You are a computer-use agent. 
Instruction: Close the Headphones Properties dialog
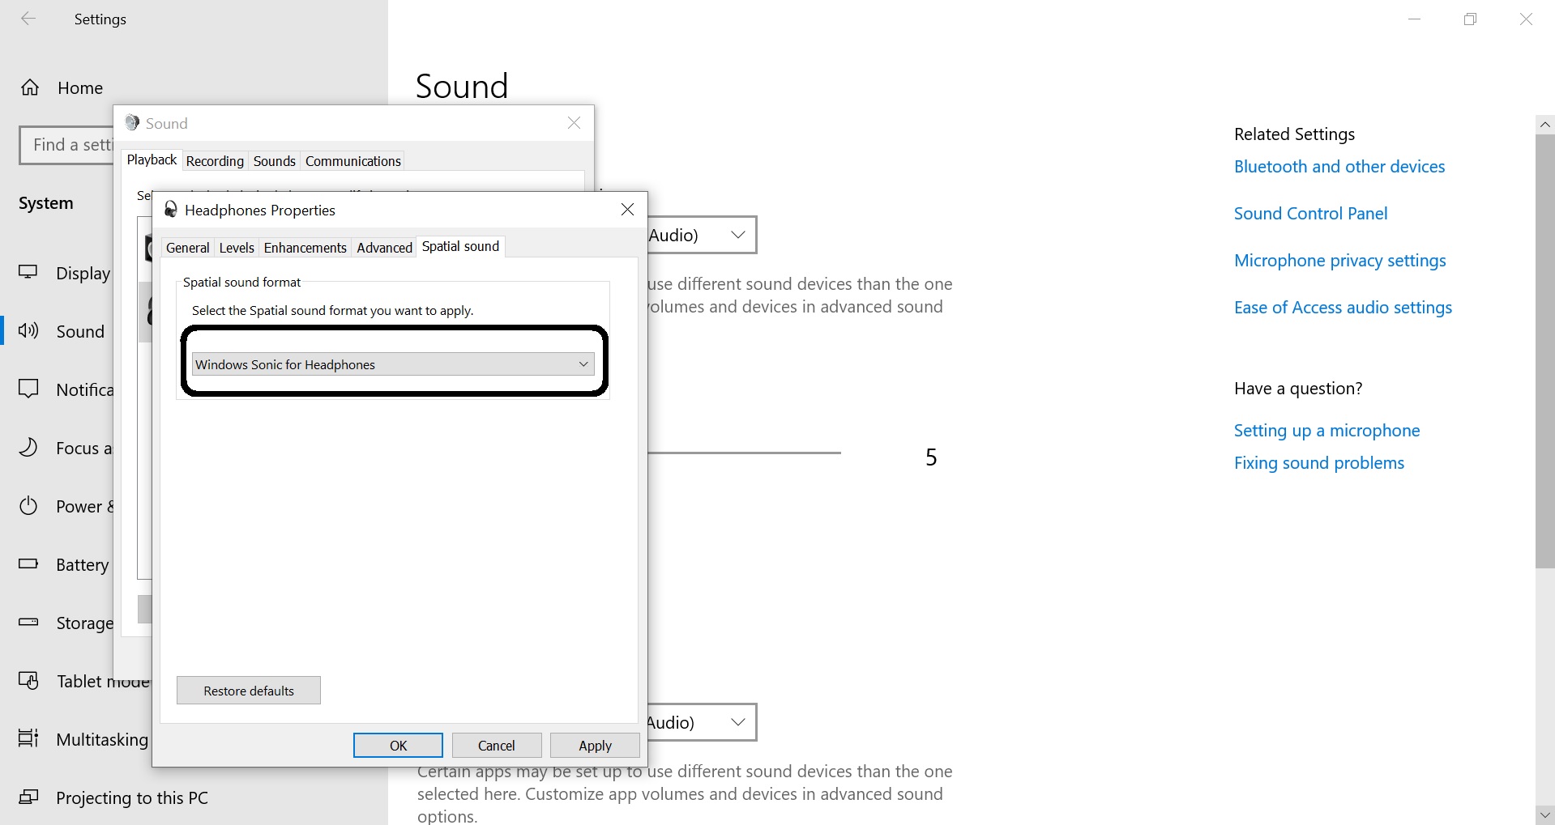click(x=627, y=210)
